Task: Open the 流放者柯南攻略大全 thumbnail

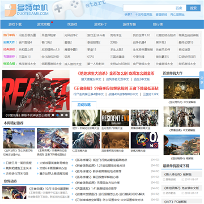Action: pos(116,141)
